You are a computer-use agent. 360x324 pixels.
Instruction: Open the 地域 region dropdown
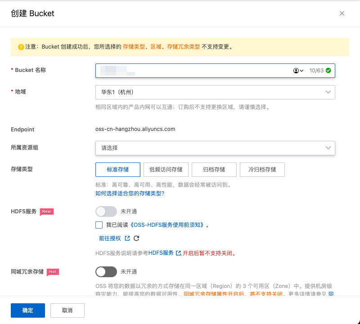[215, 92]
